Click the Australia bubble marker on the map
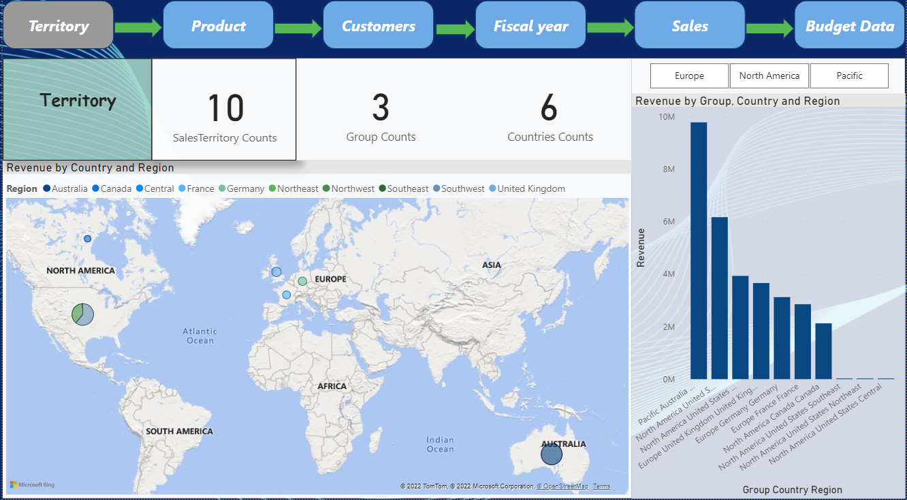Image resolution: width=907 pixels, height=500 pixels. click(x=552, y=454)
